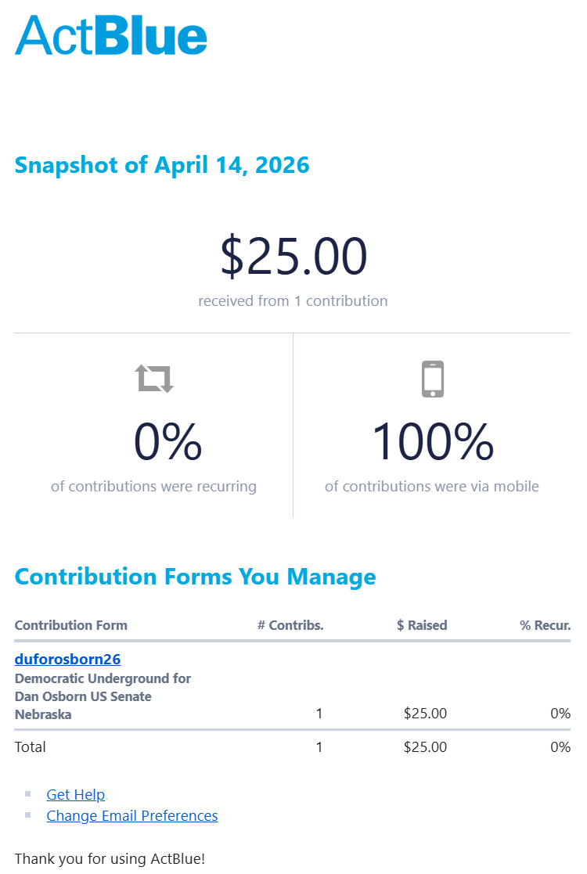
Task: Click the $25.00 total amount
Action: [293, 257]
